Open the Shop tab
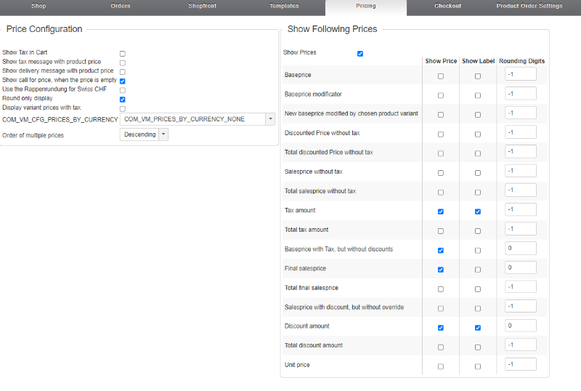The image size is (581, 391). click(x=38, y=6)
